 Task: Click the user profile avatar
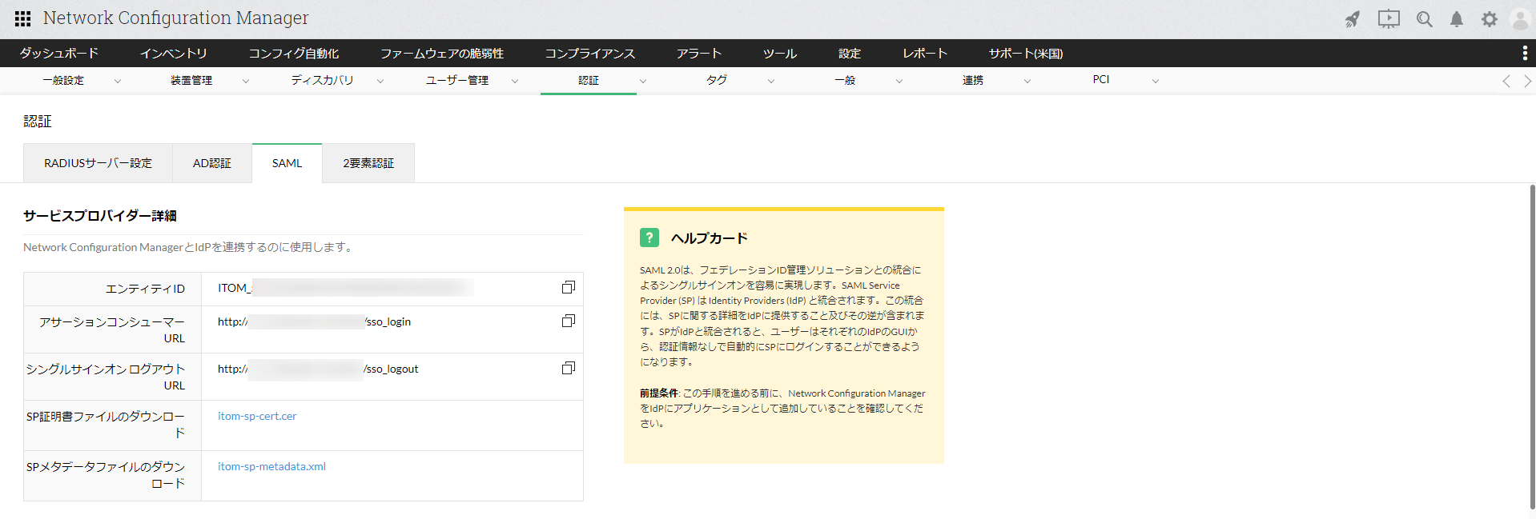[1519, 19]
